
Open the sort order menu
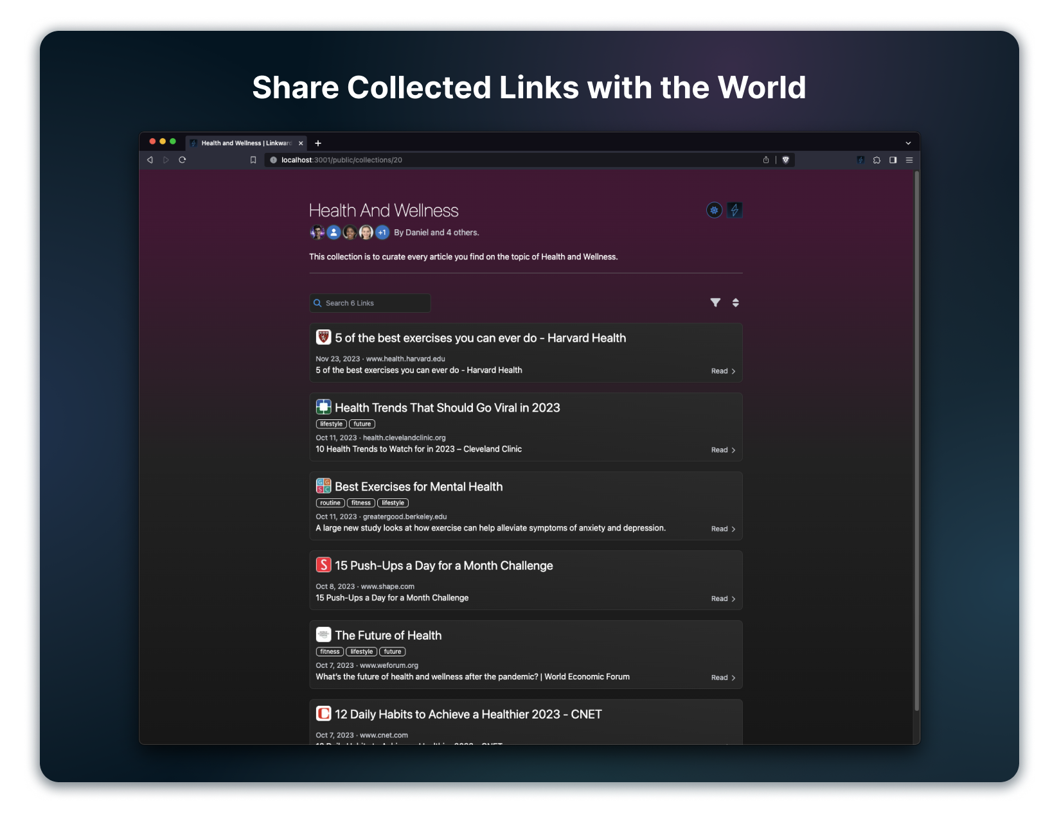tap(736, 302)
